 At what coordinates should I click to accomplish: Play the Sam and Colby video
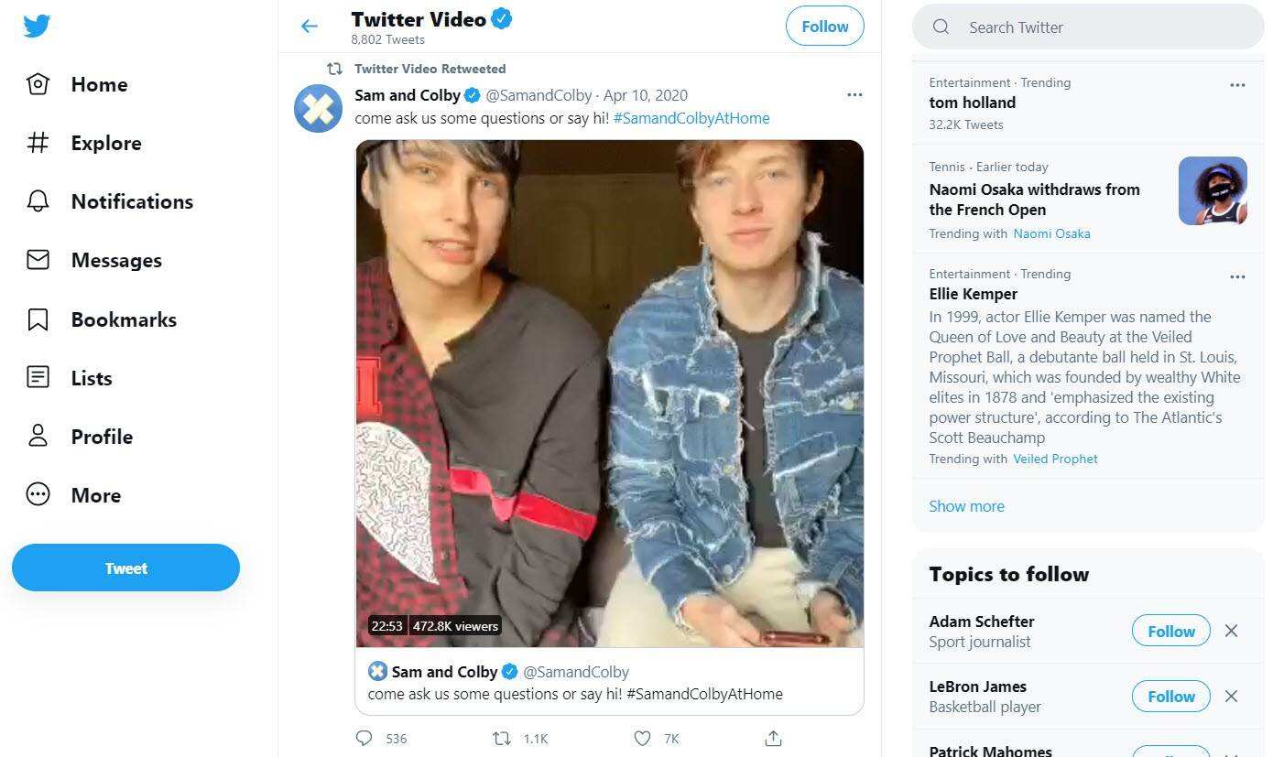coord(609,394)
